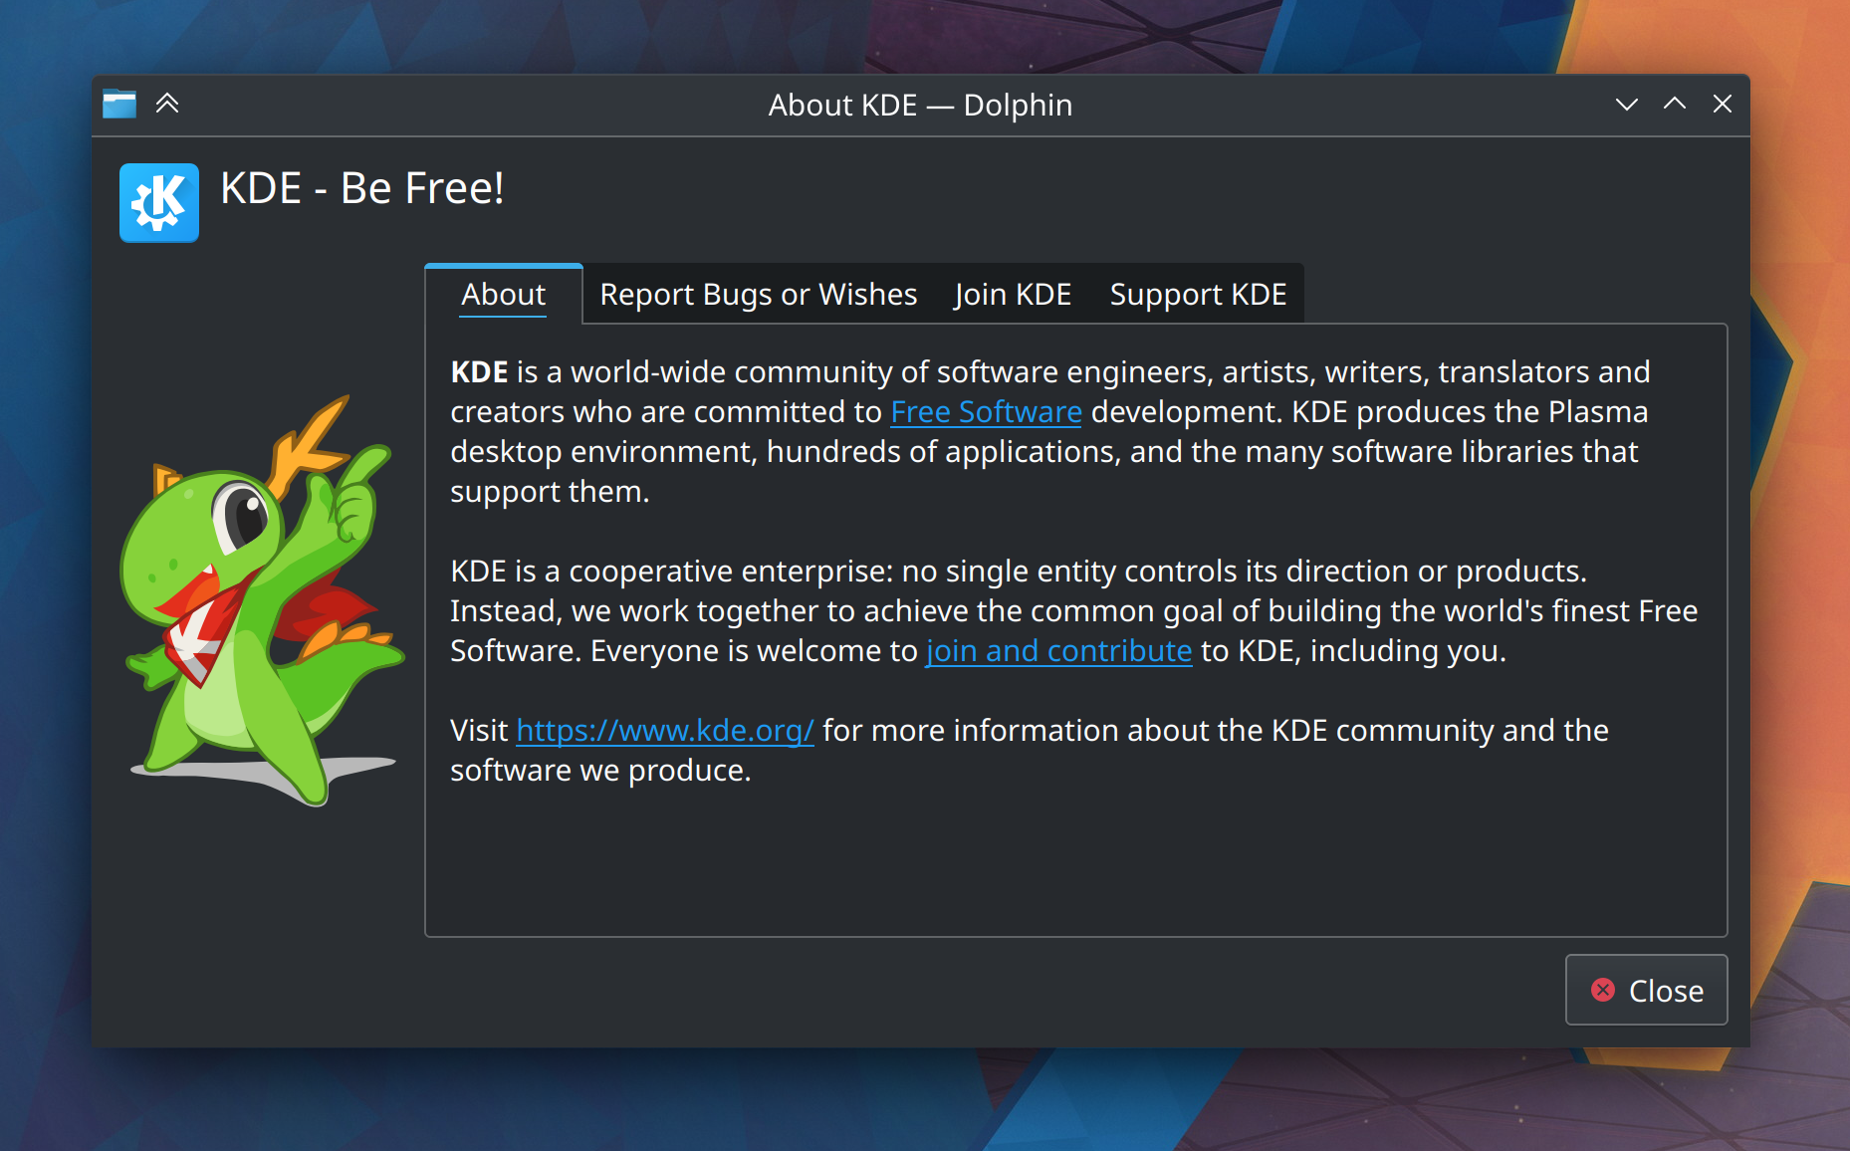
Task: Switch to the Report Bugs or Wishes tab
Action: coord(758,294)
